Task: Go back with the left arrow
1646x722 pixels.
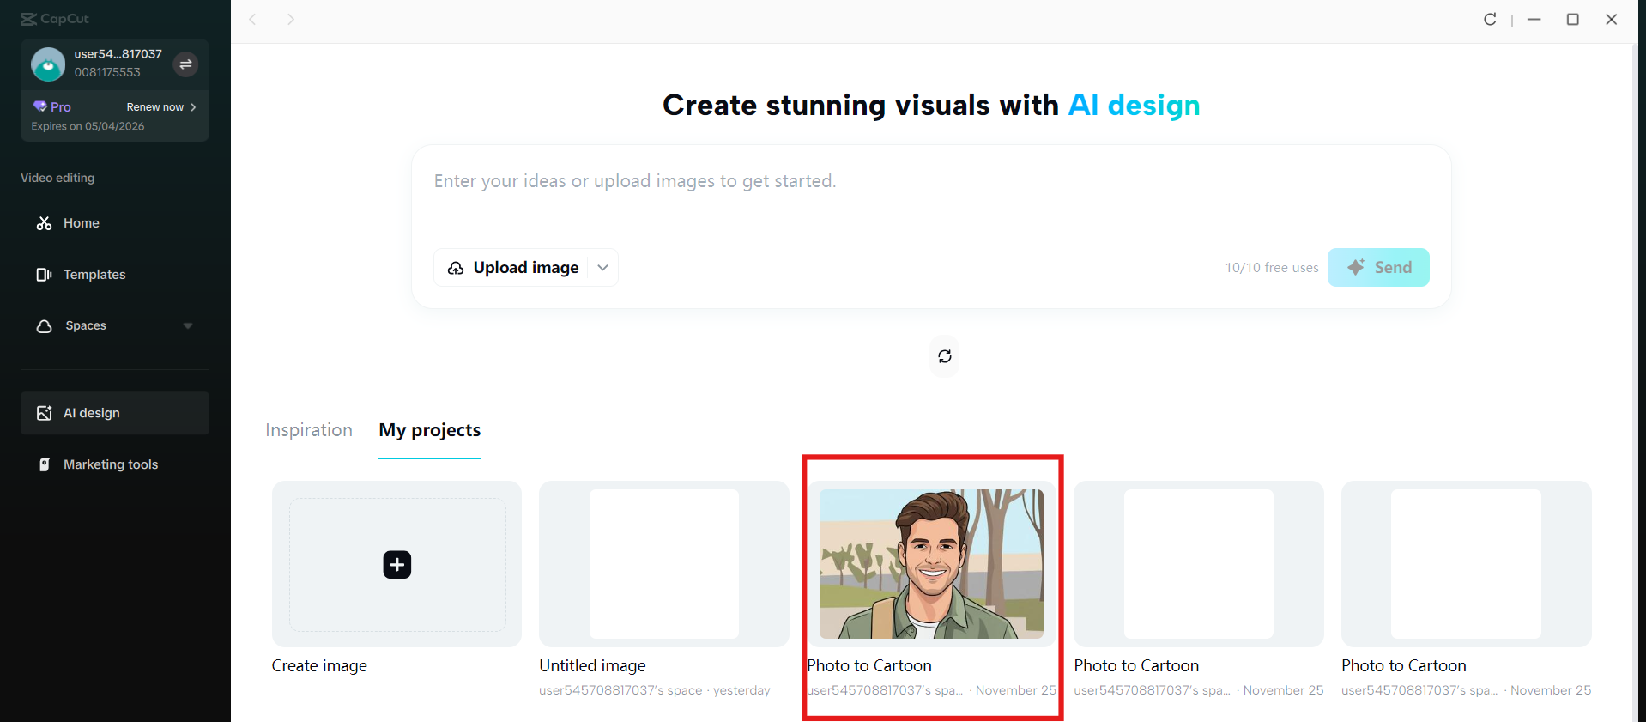Action: 253,19
